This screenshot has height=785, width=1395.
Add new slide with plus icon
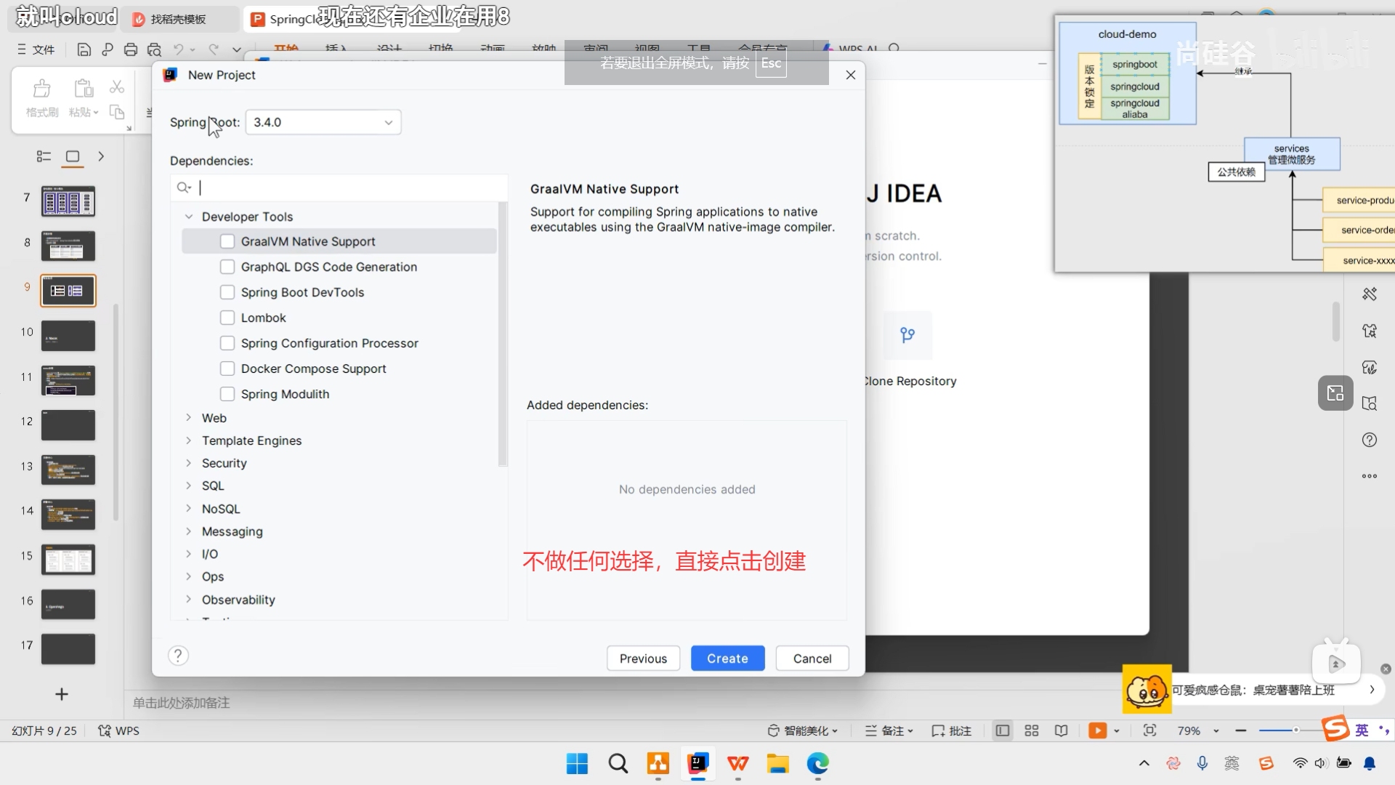point(62,694)
